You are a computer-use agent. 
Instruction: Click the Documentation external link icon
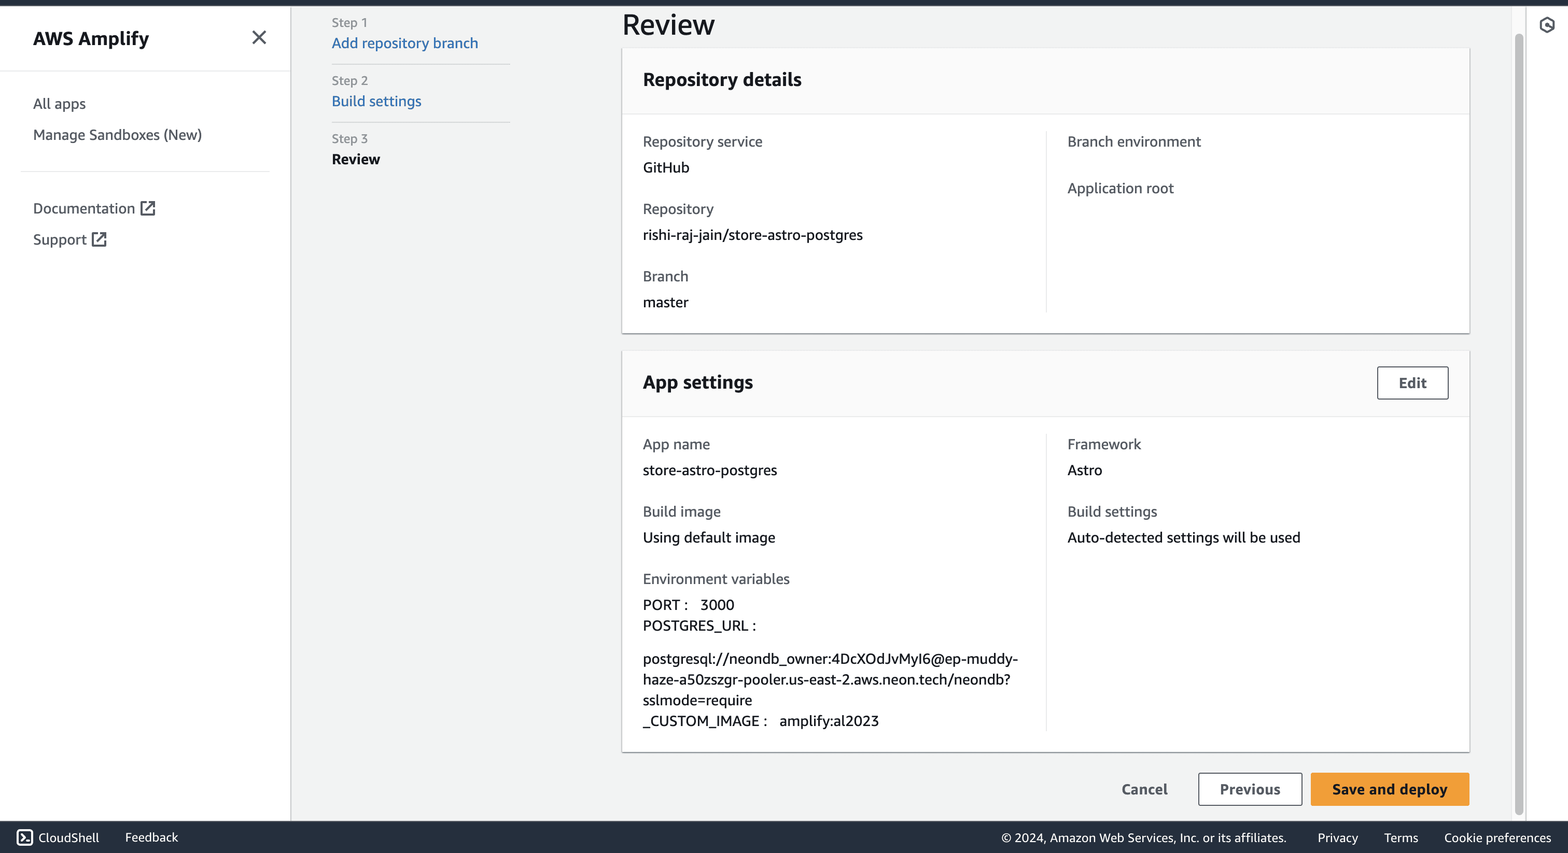[x=148, y=208]
